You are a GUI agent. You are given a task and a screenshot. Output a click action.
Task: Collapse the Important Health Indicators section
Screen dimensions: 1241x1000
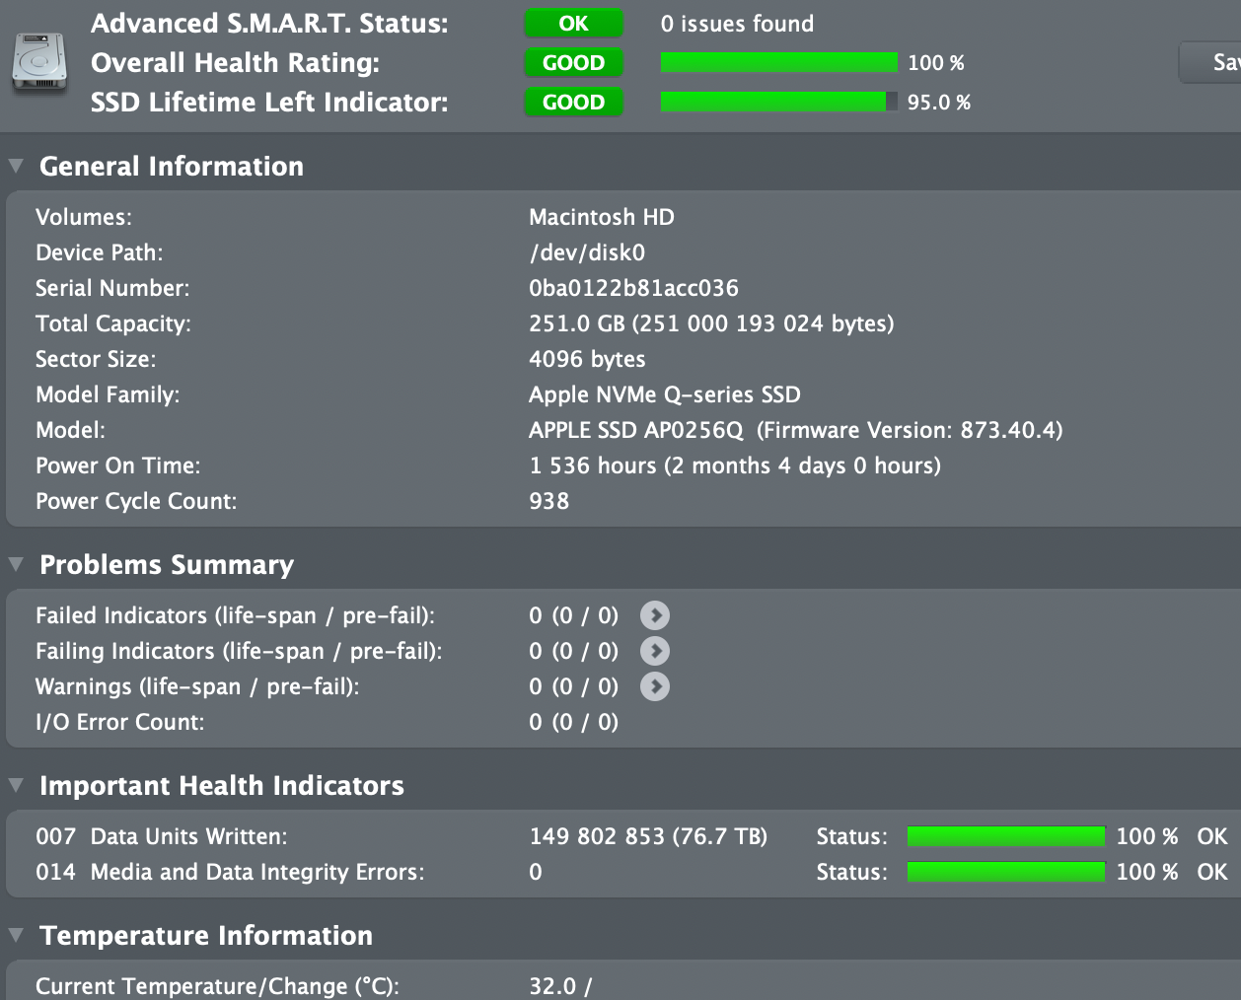(x=16, y=785)
